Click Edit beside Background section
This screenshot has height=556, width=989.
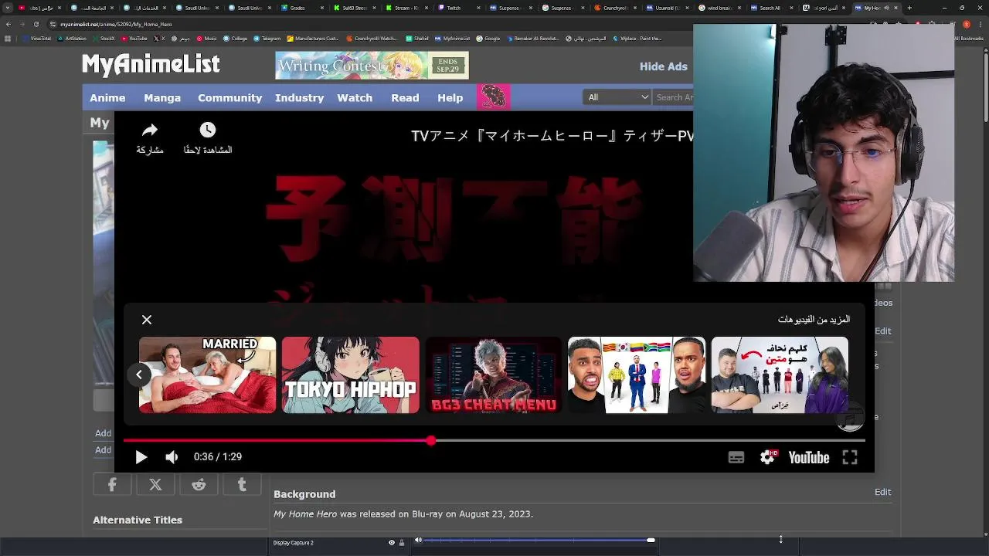[x=882, y=492]
